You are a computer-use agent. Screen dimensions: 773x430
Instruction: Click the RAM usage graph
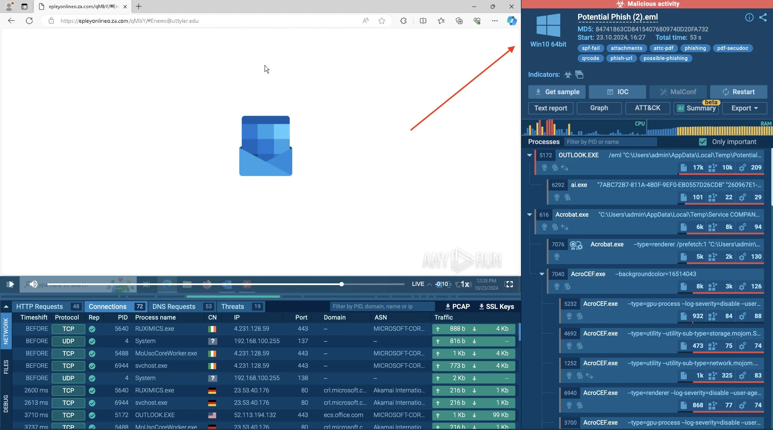pyautogui.click(x=710, y=128)
